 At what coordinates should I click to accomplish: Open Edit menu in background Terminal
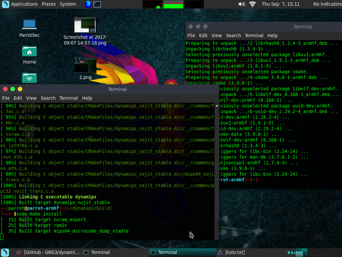coord(203,35)
